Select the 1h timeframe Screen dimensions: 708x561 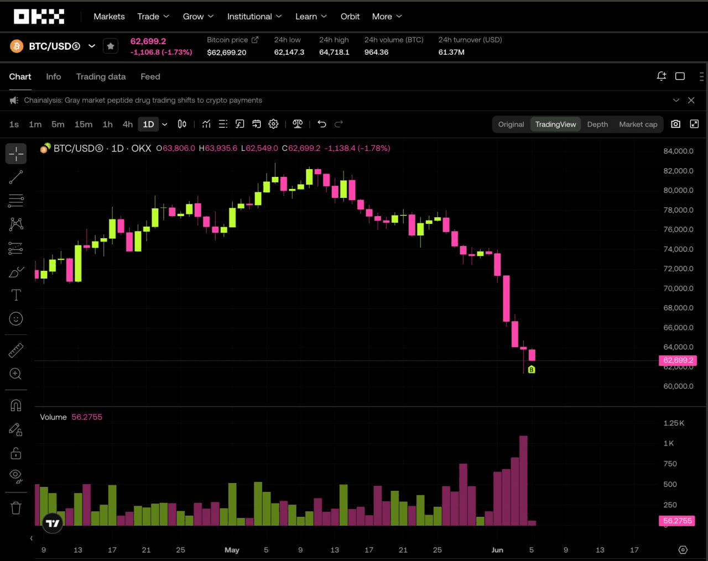[108, 124]
